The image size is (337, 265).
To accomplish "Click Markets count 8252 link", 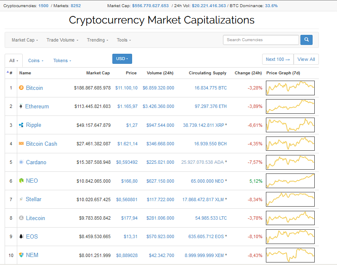I will click(x=76, y=6).
